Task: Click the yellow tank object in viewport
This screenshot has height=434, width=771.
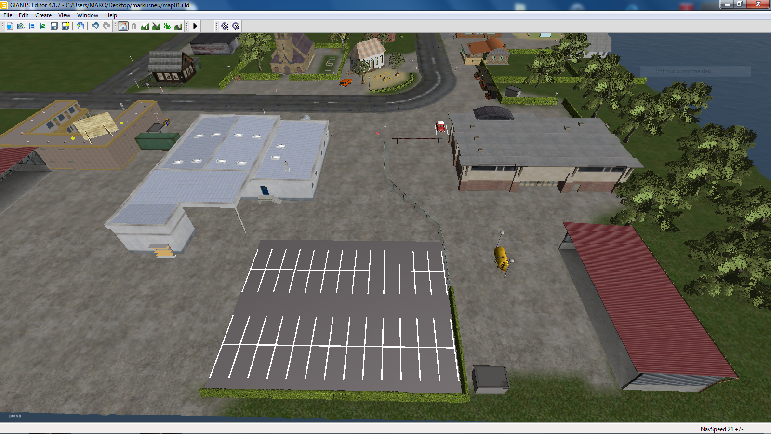Action: [x=501, y=258]
